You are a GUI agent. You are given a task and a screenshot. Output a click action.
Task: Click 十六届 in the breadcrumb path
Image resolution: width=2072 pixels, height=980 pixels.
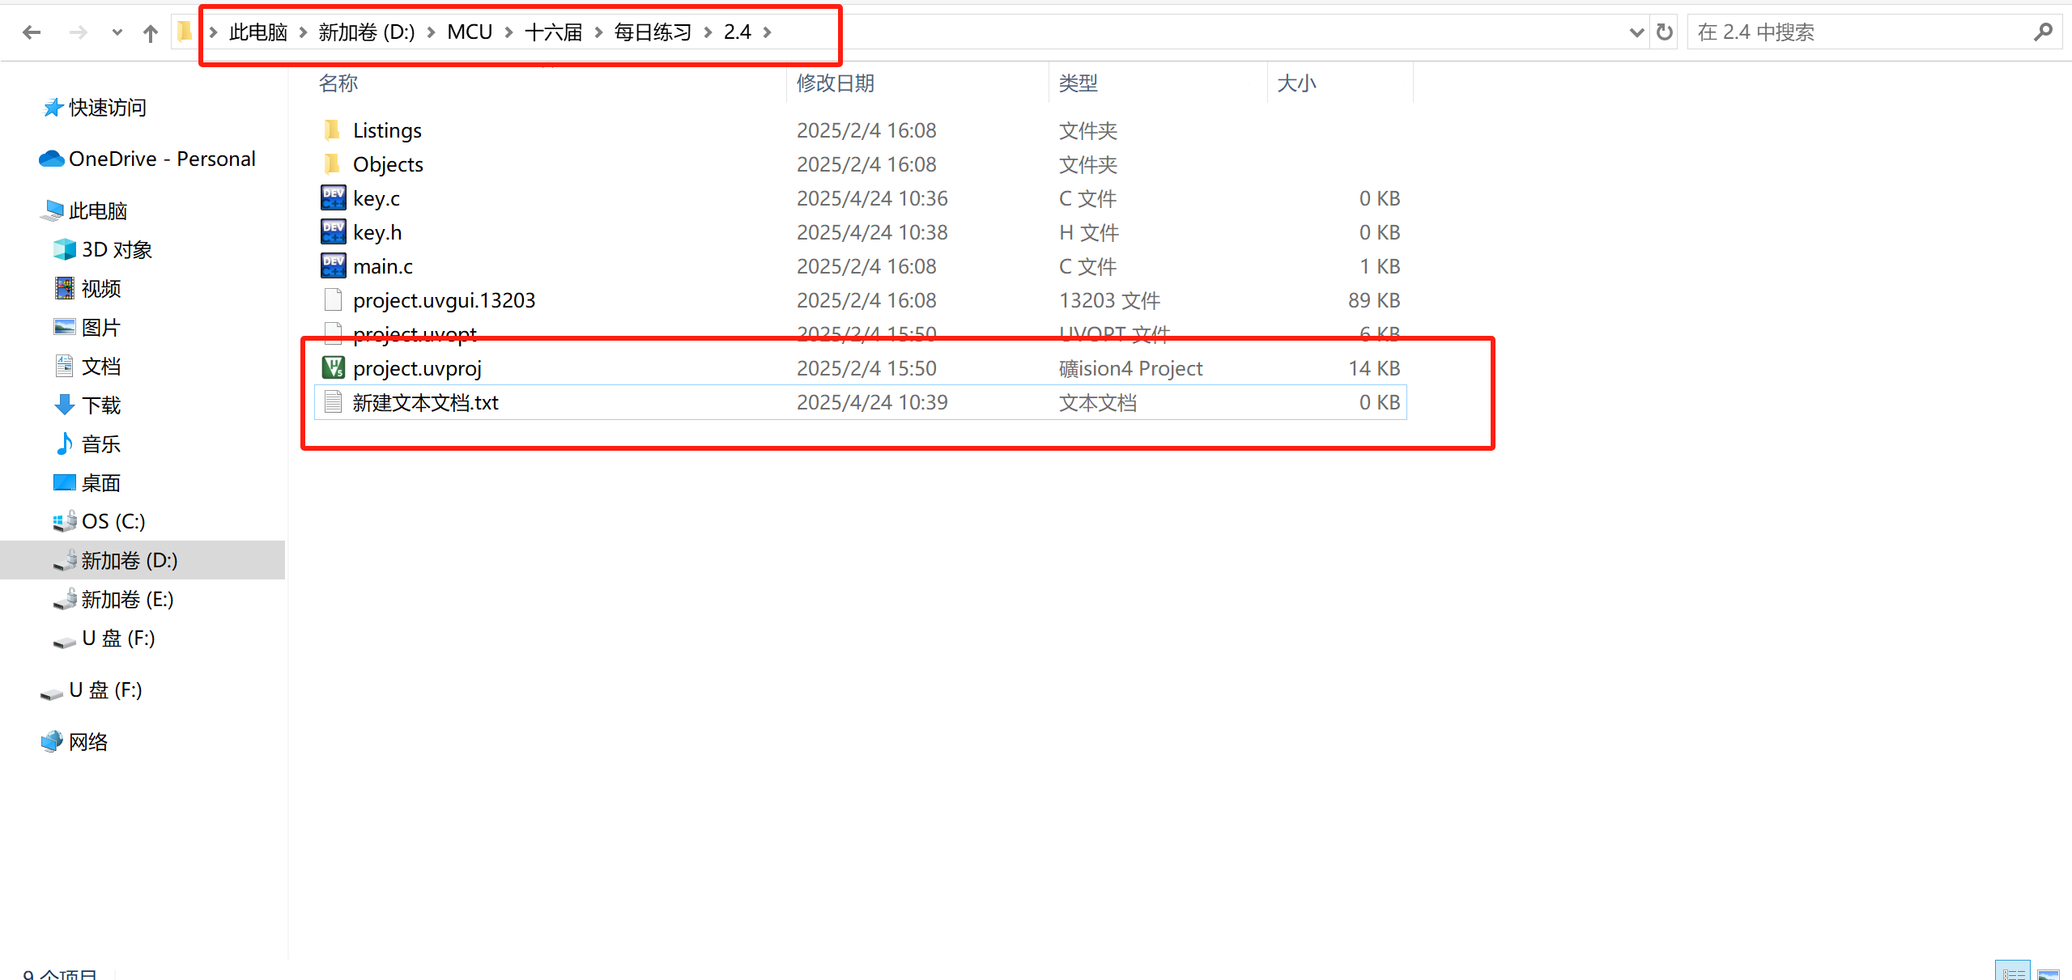coord(554,32)
